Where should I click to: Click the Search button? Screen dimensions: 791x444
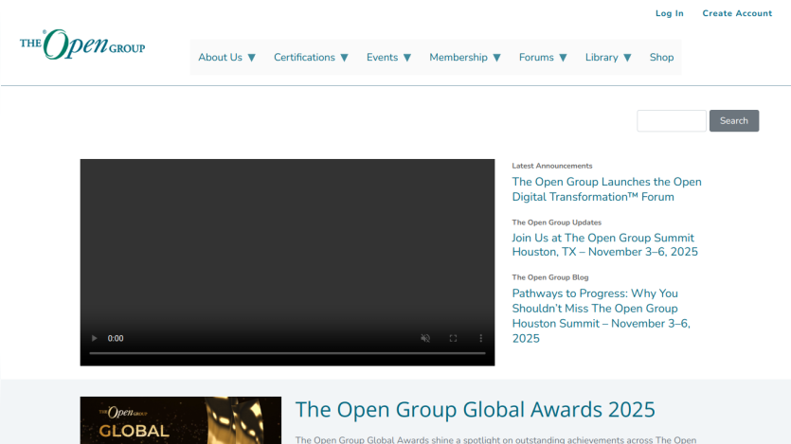click(734, 121)
